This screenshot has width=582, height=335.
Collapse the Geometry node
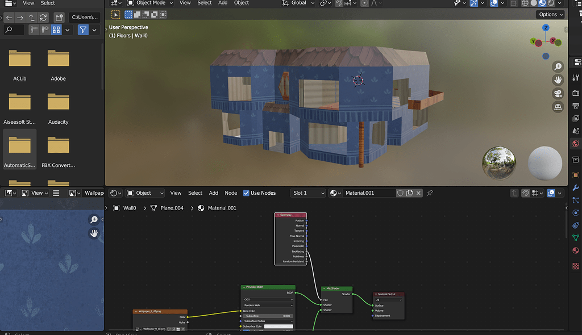pos(278,215)
